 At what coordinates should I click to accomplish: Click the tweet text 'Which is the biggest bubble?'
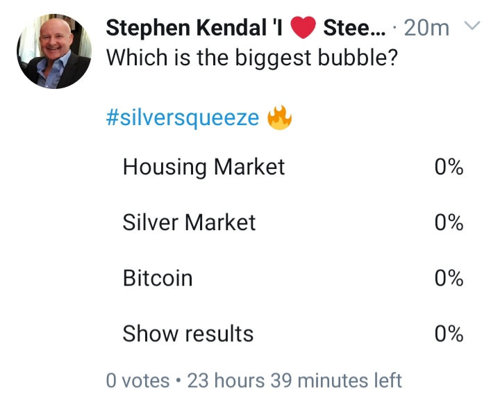click(x=251, y=56)
